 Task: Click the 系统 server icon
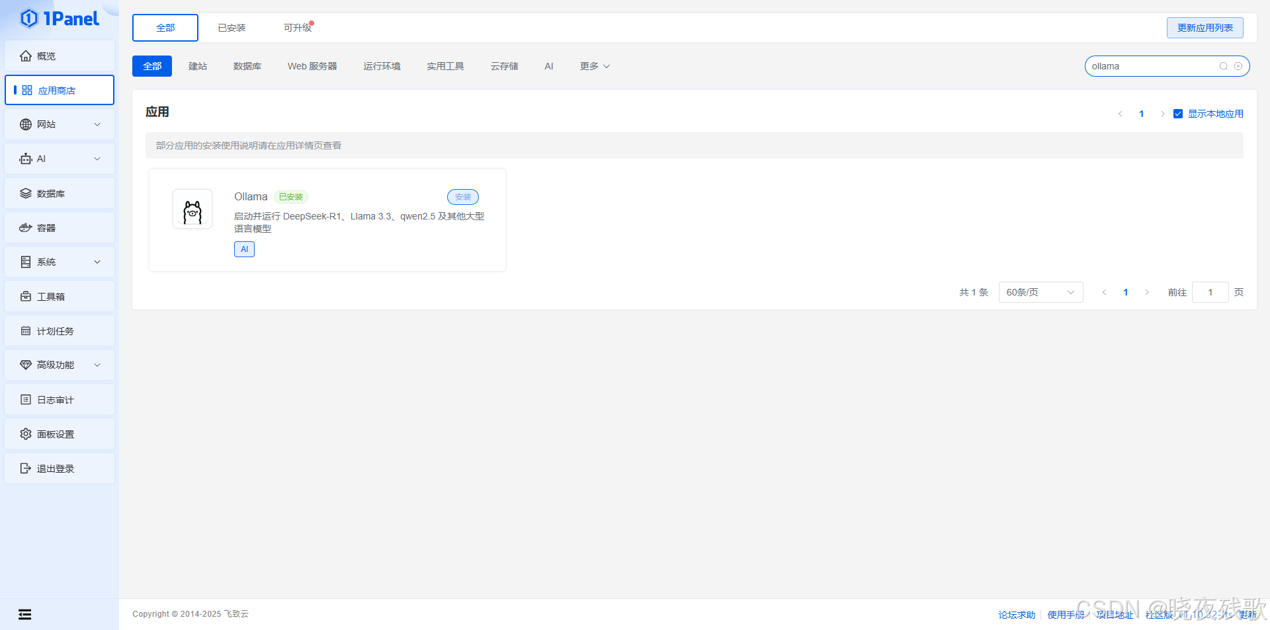26,262
